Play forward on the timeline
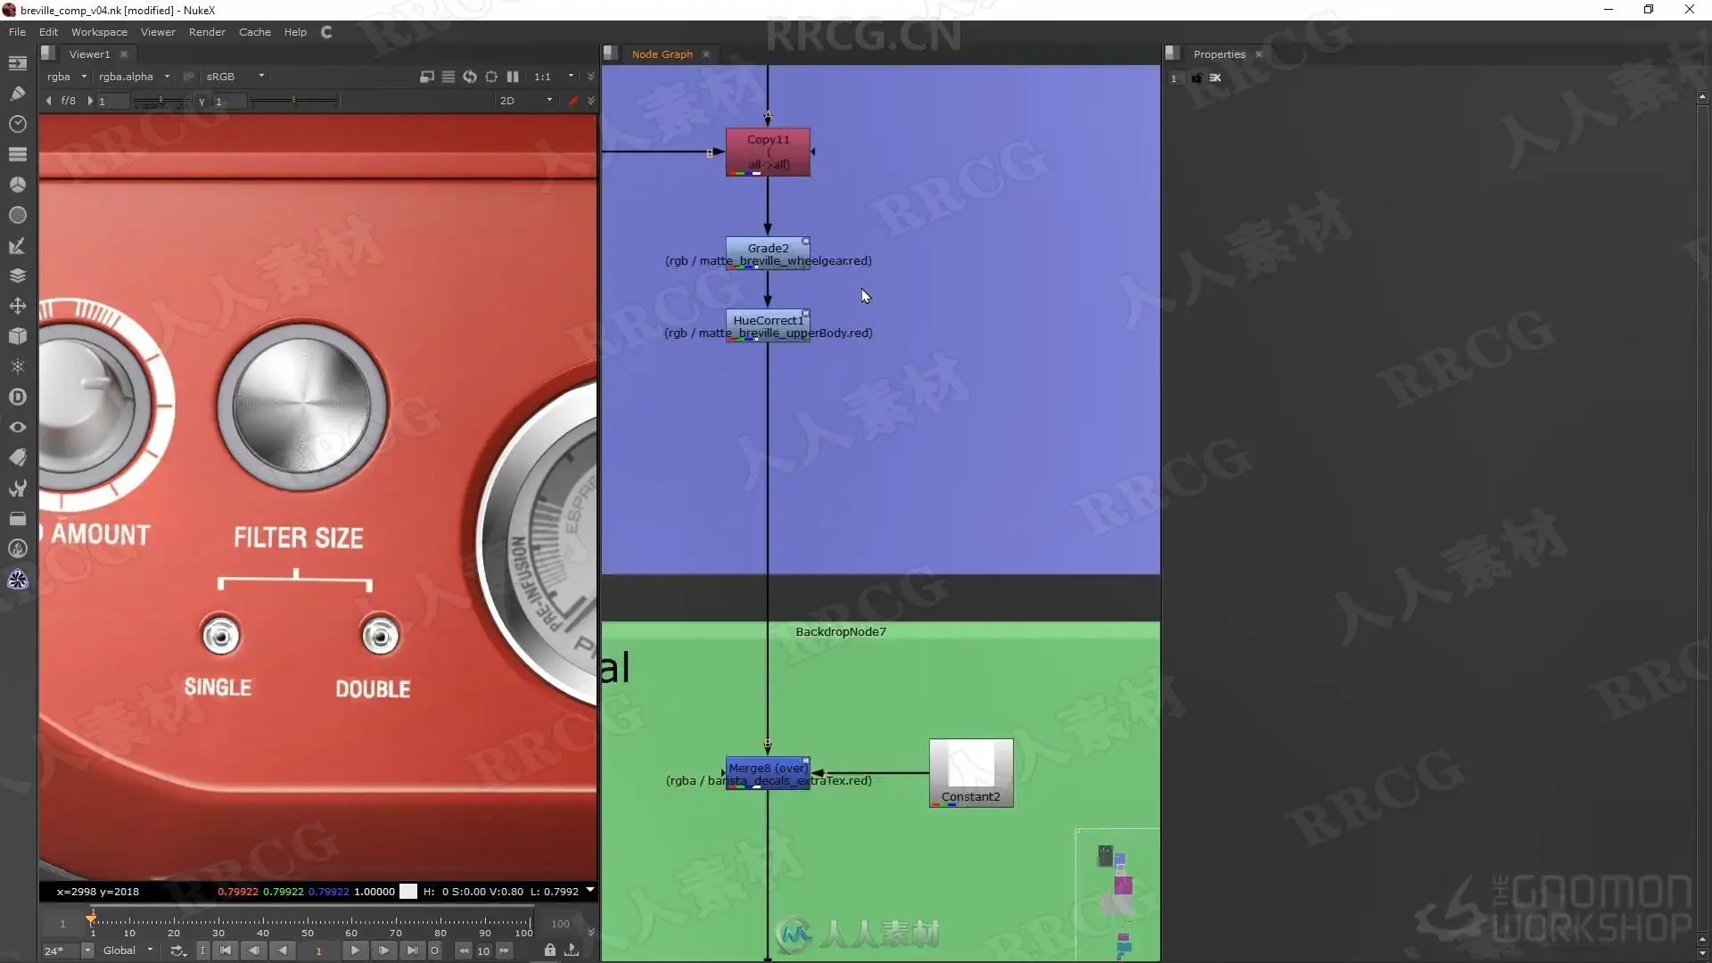Screen dimensions: 1712x963 (x=355, y=951)
